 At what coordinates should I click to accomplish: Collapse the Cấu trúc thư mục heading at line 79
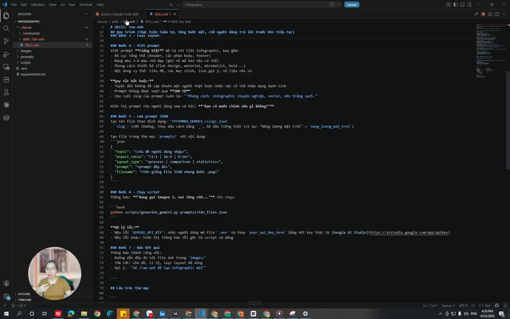[x=107, y=288]
